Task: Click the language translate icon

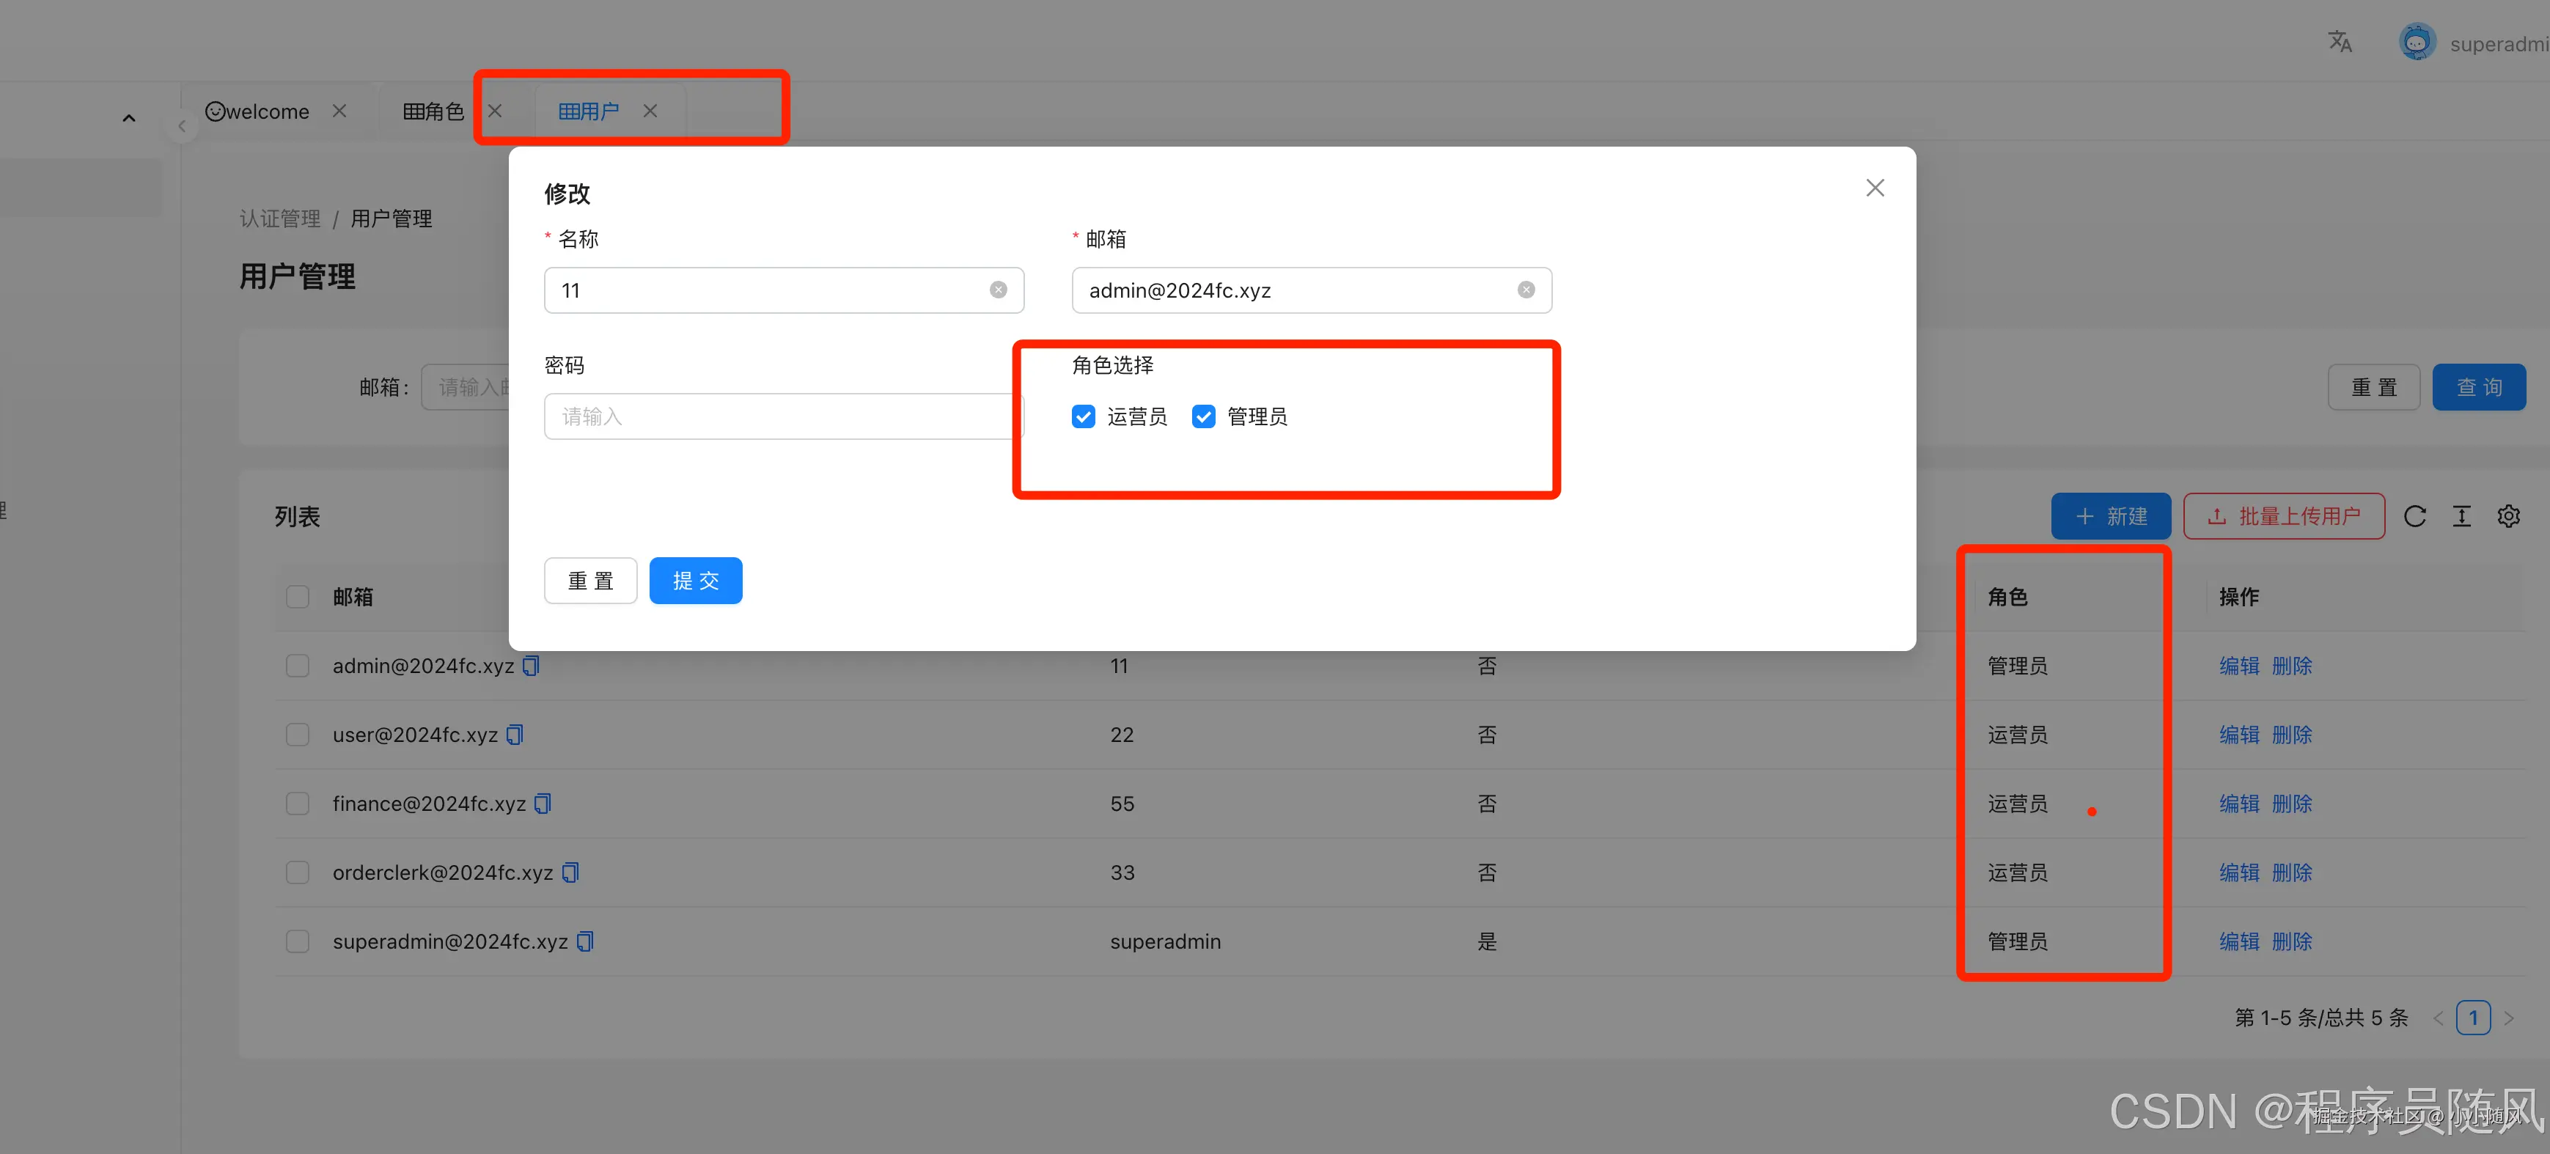Action: click(2339, 42)
